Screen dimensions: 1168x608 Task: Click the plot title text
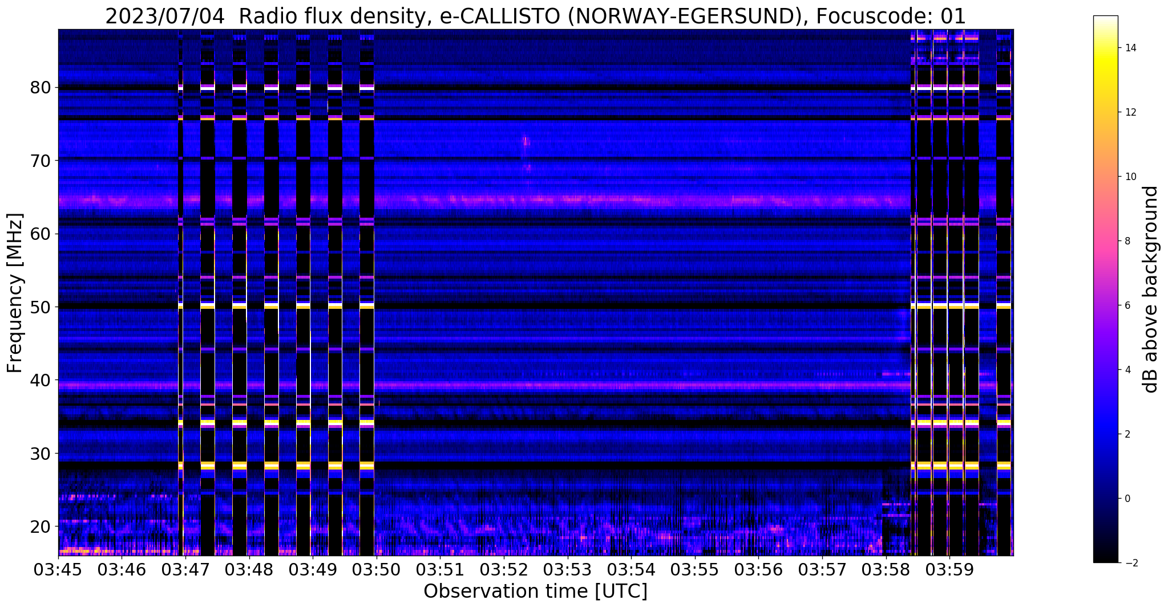point(535,16)
